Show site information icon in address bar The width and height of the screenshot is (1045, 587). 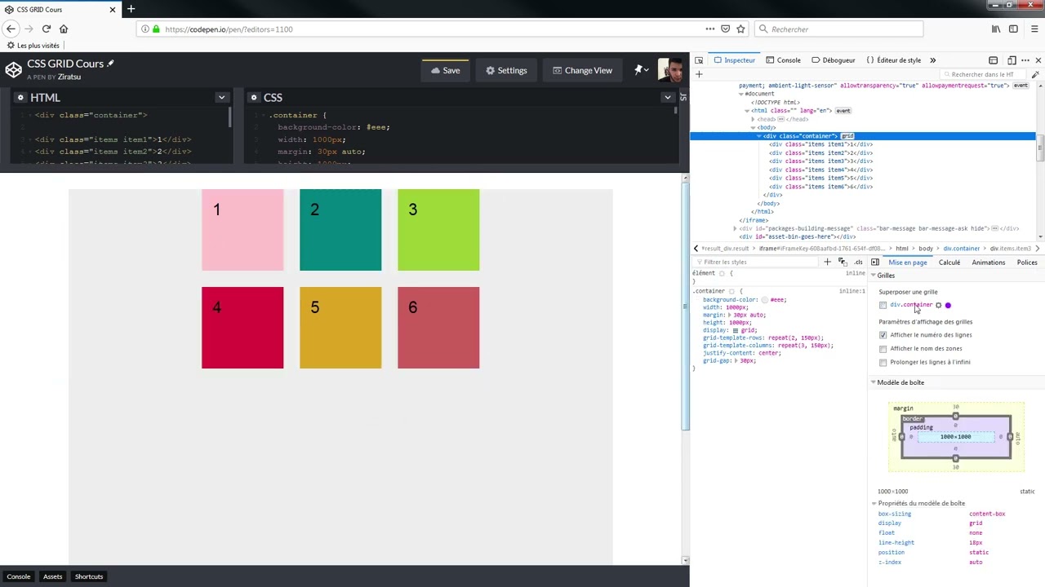(145, 29)
